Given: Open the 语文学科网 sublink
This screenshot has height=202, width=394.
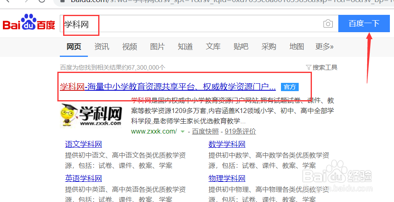Looking at the screenshot, I should tap(83, 144).
